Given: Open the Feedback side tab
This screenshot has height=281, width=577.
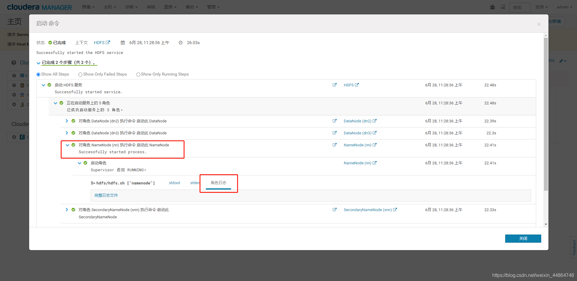Looking at the screenshot, I should pos(574,247).
